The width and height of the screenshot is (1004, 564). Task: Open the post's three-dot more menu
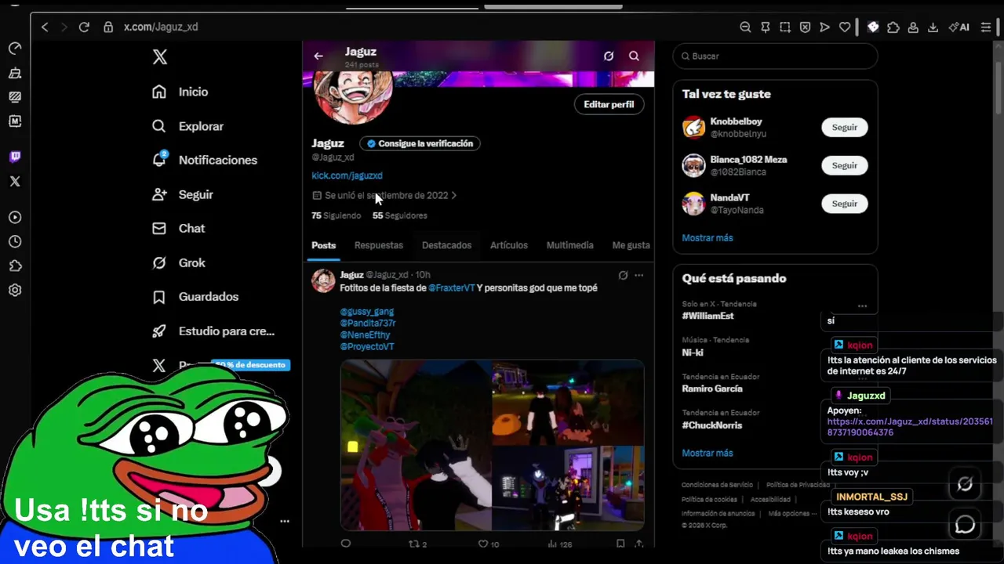pyautogui.click(x=638, y=275)
